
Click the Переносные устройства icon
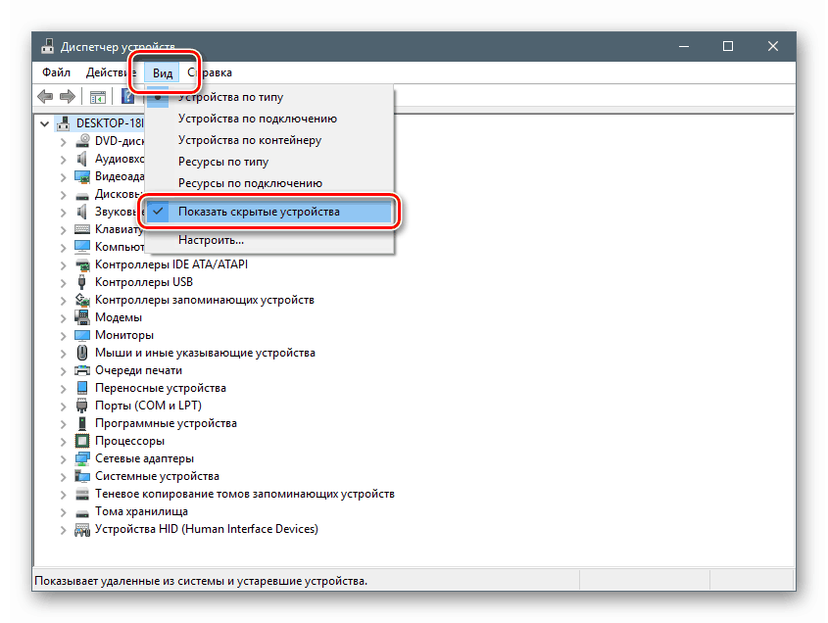[82, 388]
